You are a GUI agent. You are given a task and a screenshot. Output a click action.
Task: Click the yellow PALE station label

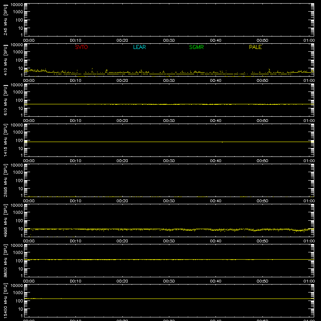point(255,47)
